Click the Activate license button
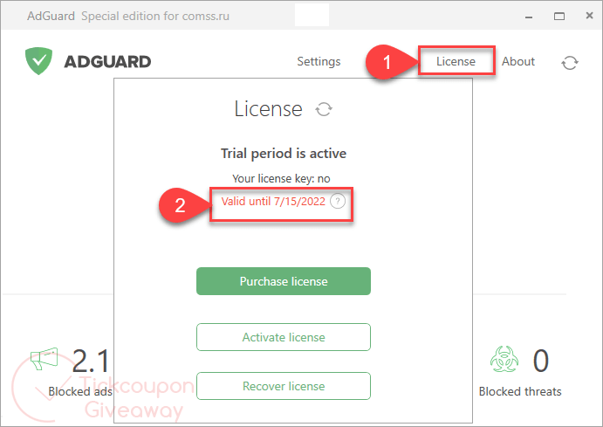The height and width of the screenshot is (427, 603). pos(284,337)
